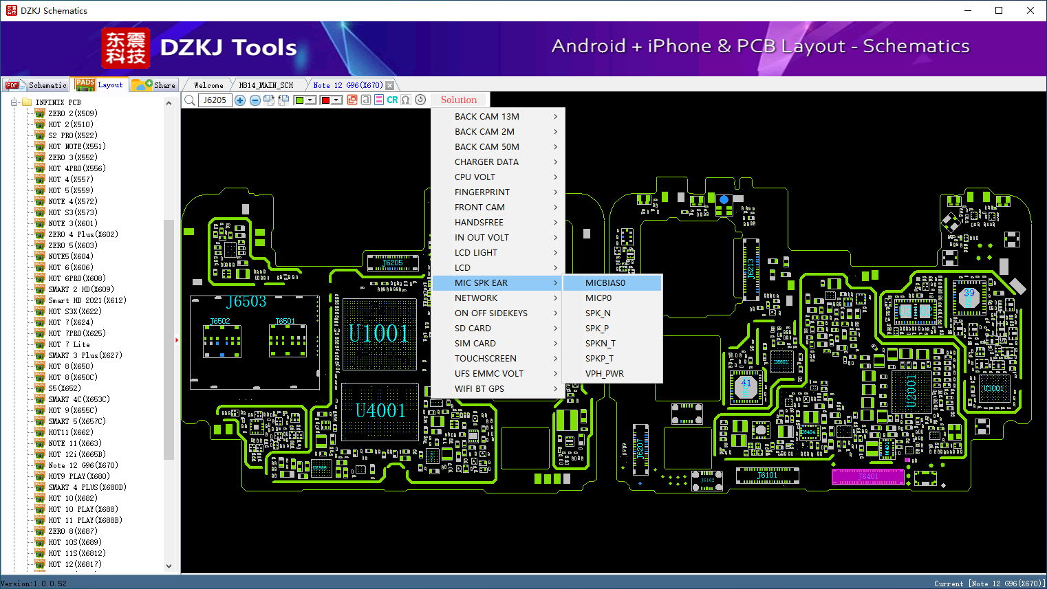Click the board icon beside ZERO 8(X687)
Viewport: 1047px width, 589px height.
pyautogui.click(x=40, y=531)
